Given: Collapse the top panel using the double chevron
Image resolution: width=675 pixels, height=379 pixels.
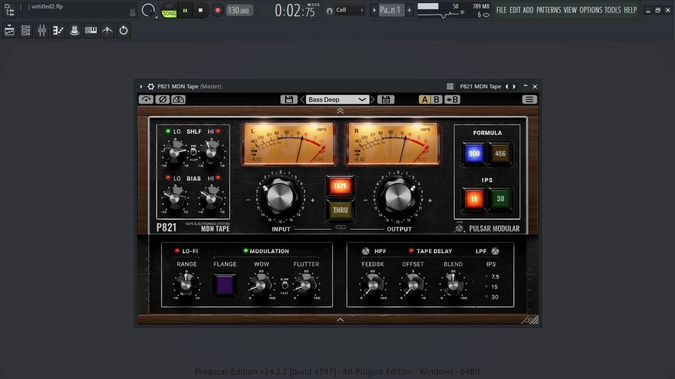Looking at the screenshot, I should tap(340, 111).
